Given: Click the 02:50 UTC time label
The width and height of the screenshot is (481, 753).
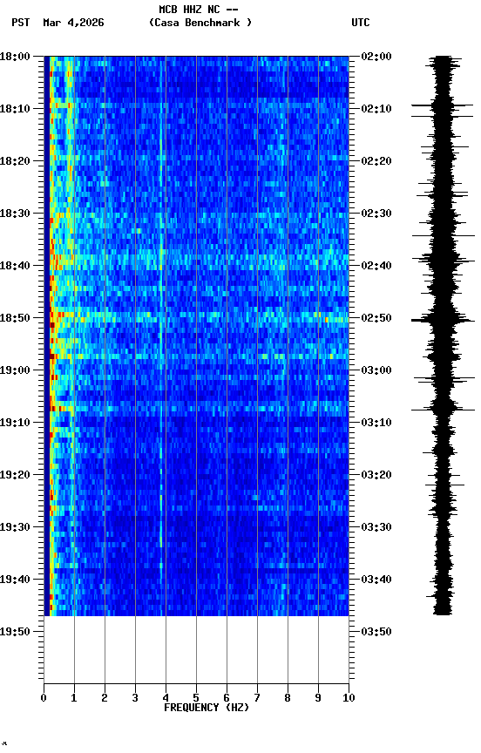Looking at the screenshot, I should coord(376,318).
